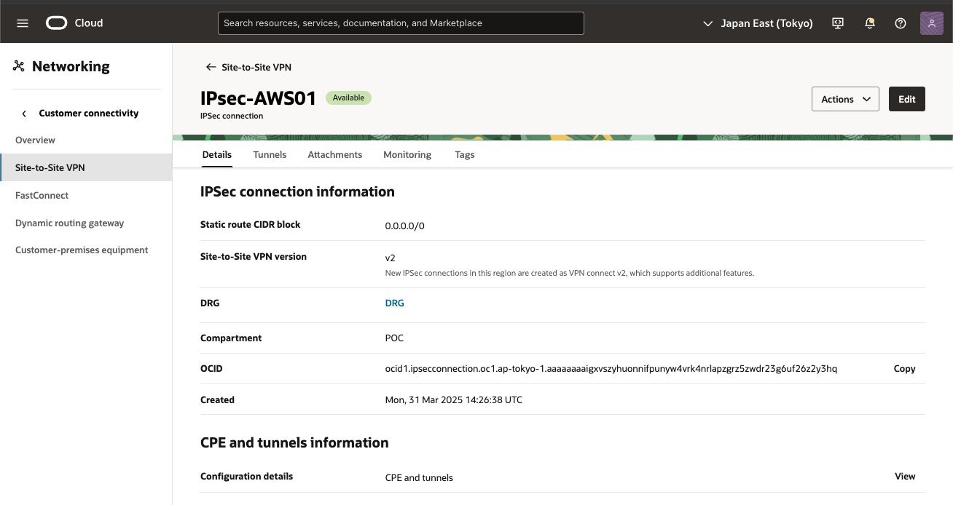Screen dimensions: 953x505
Task: Click the OCID string text
Action: pyautogui.click(x=611, y=369)
